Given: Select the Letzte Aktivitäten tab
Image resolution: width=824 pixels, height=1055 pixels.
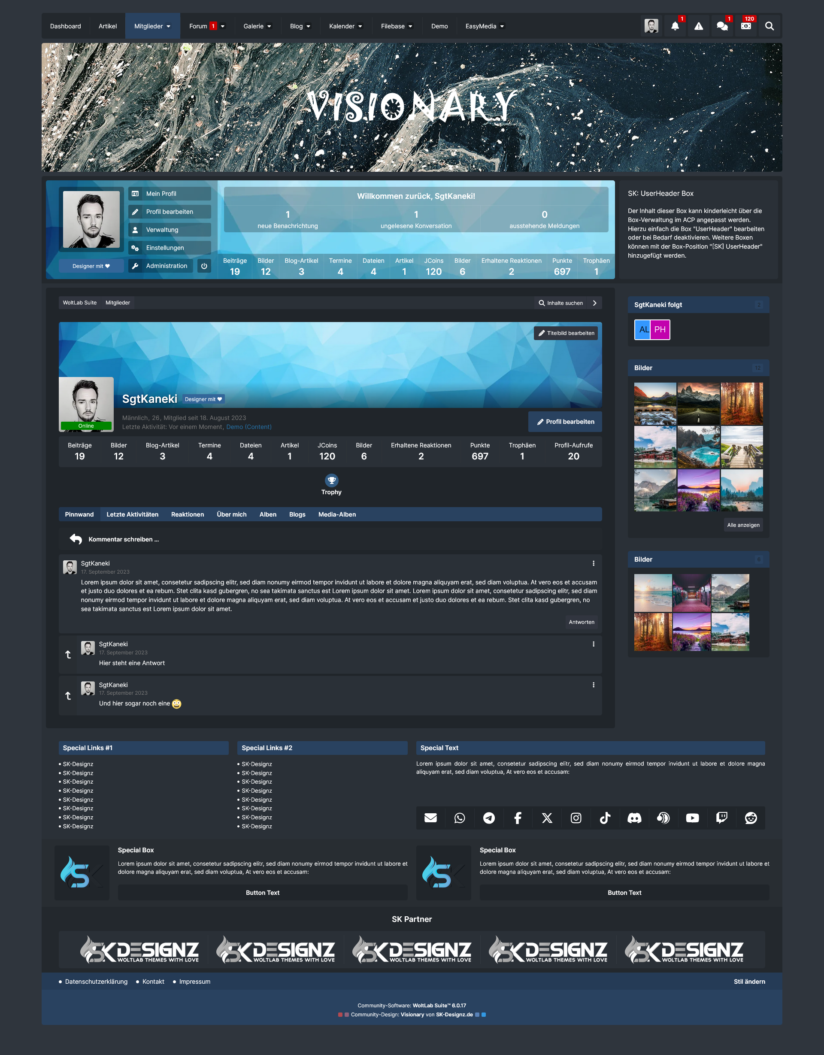Looking at the screenshot, I should (x=132, y=514).
